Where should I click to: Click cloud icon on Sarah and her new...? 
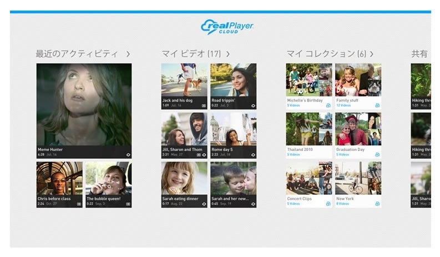point(253,204)
